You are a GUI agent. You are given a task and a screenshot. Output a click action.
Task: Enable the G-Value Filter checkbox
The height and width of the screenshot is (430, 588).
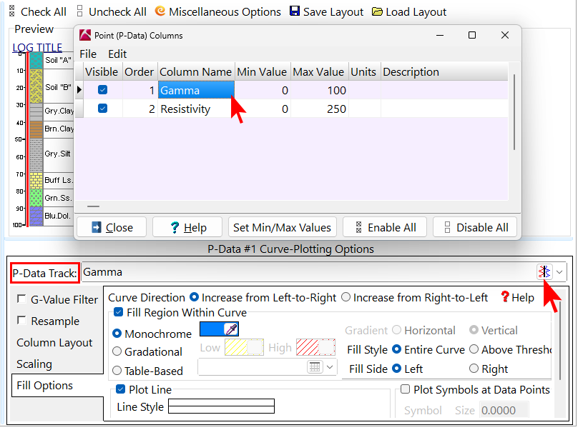23,299
